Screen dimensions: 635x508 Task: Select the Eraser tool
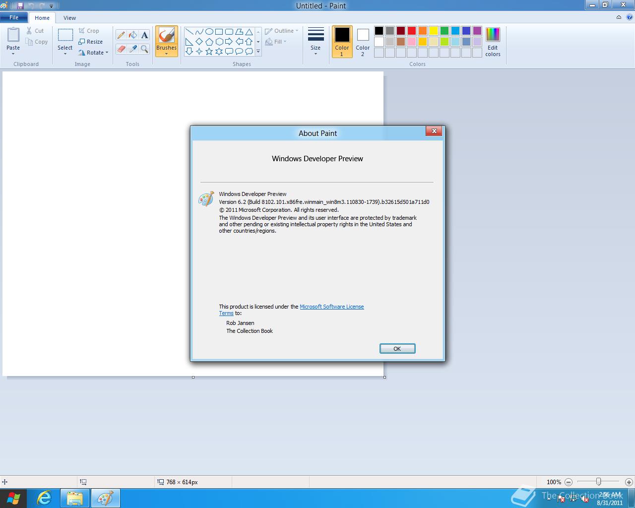point(121,49)
